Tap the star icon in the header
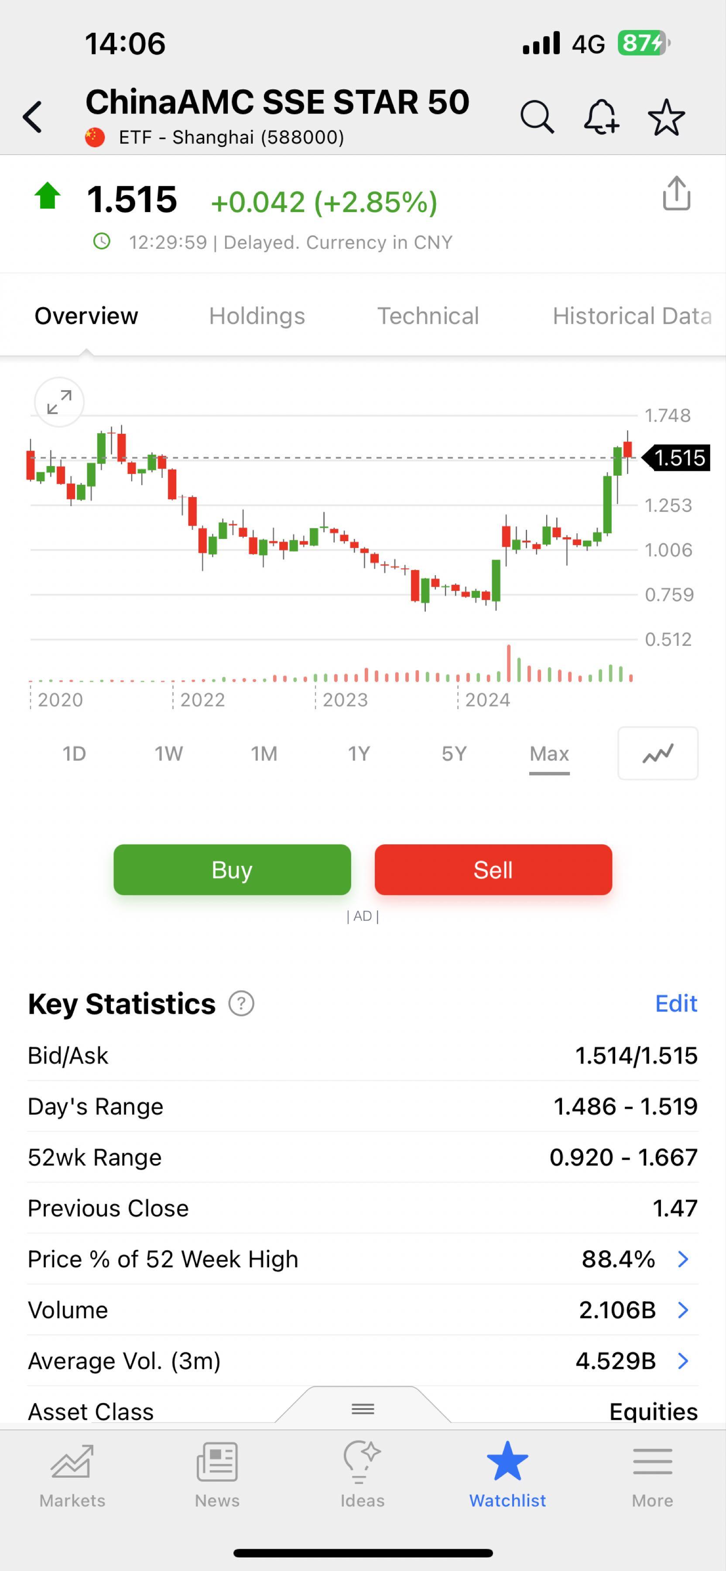726x1571 pixels. tap(666, 117)
